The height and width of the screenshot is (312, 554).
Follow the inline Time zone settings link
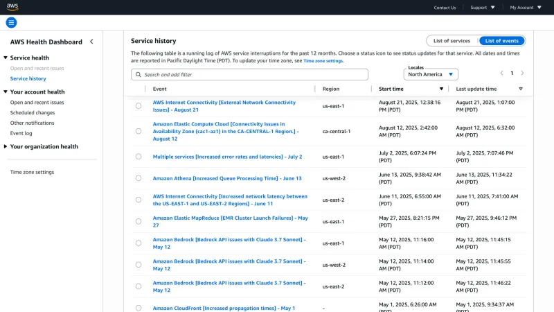(x=323, y=61)
